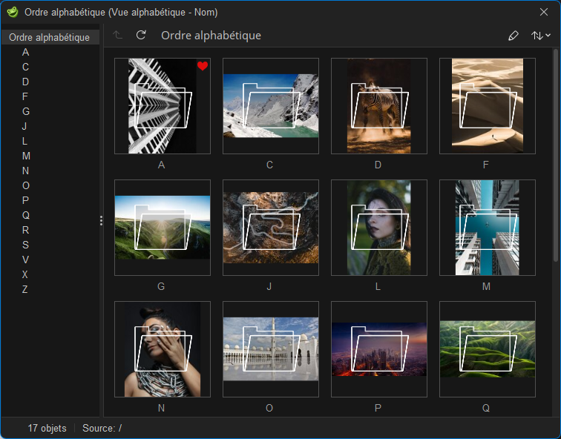The image size is (561, 439).
Task: Open folder O with white mosque
Action: (270, 349)
